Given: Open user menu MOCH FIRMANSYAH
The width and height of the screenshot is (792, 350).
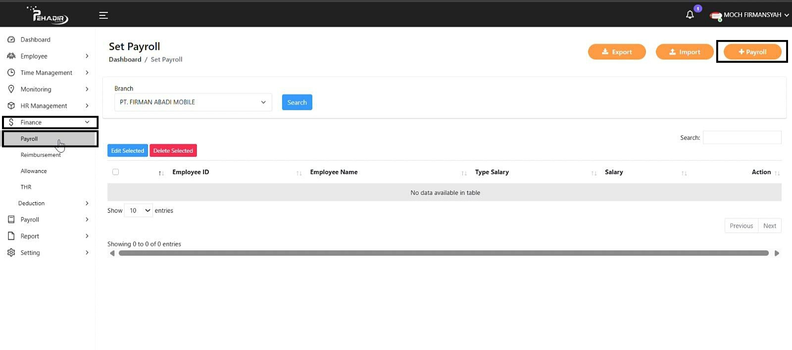Looking at the screenshot, I should 750,15.
